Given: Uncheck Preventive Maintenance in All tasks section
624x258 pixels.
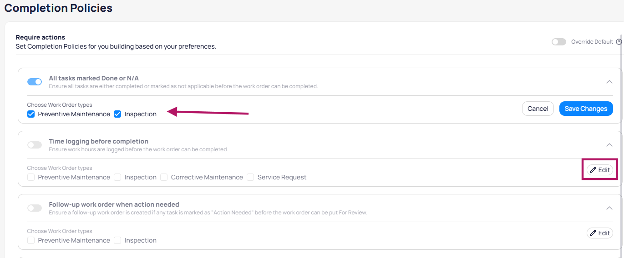Looking at the screenshot, I should coord(31,114).
